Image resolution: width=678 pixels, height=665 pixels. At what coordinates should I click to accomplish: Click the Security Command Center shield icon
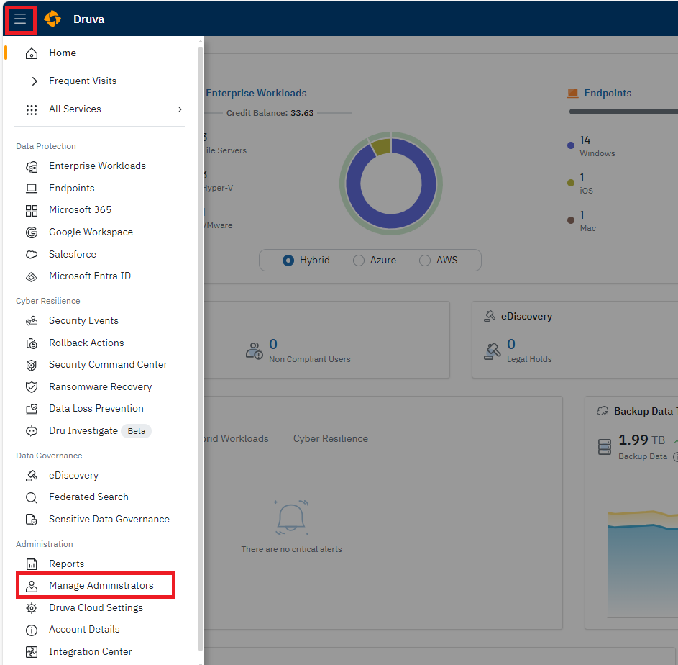pos(32,366)
